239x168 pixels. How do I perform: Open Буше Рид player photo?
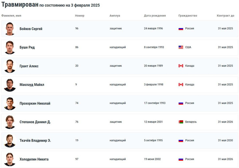pyautogui.click(x=10, y=47)
